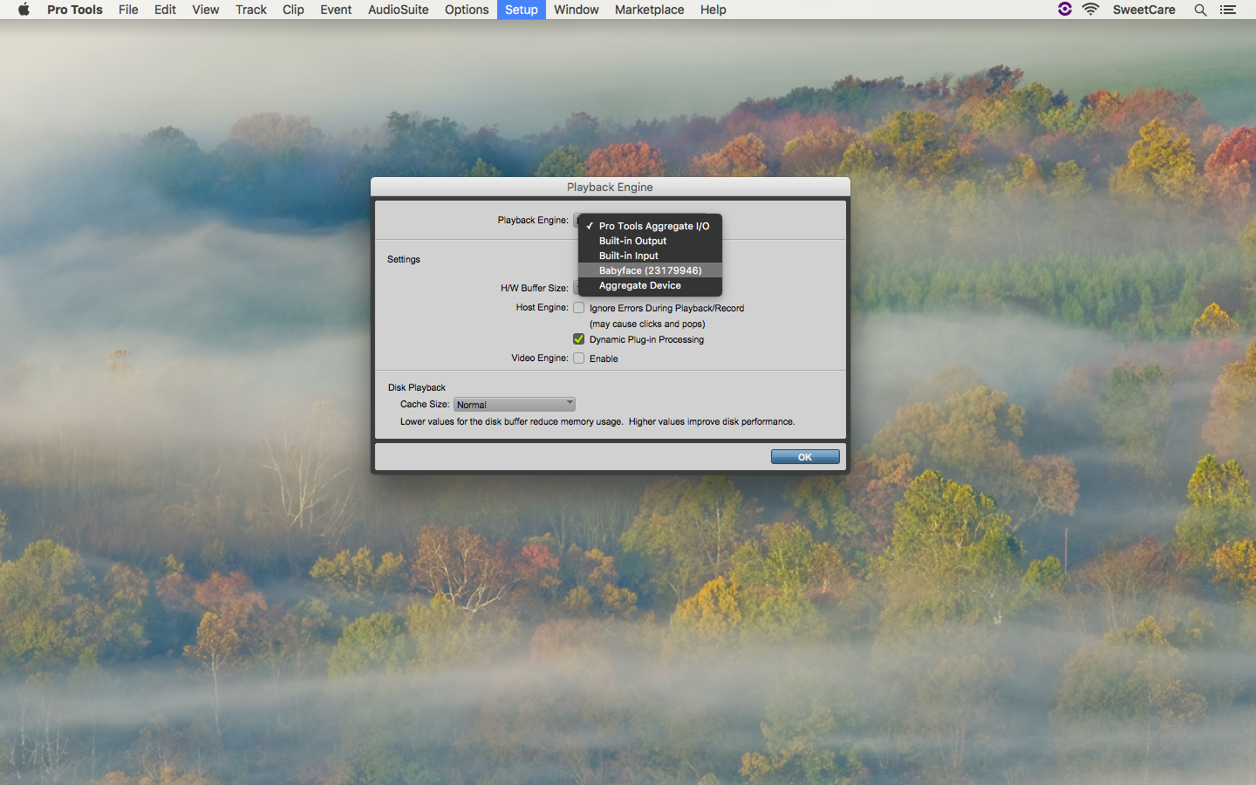This screenshot has height=785, width=1256.
Task: Choose Built-in Output from engine list
Action: [x=632, y=241]
